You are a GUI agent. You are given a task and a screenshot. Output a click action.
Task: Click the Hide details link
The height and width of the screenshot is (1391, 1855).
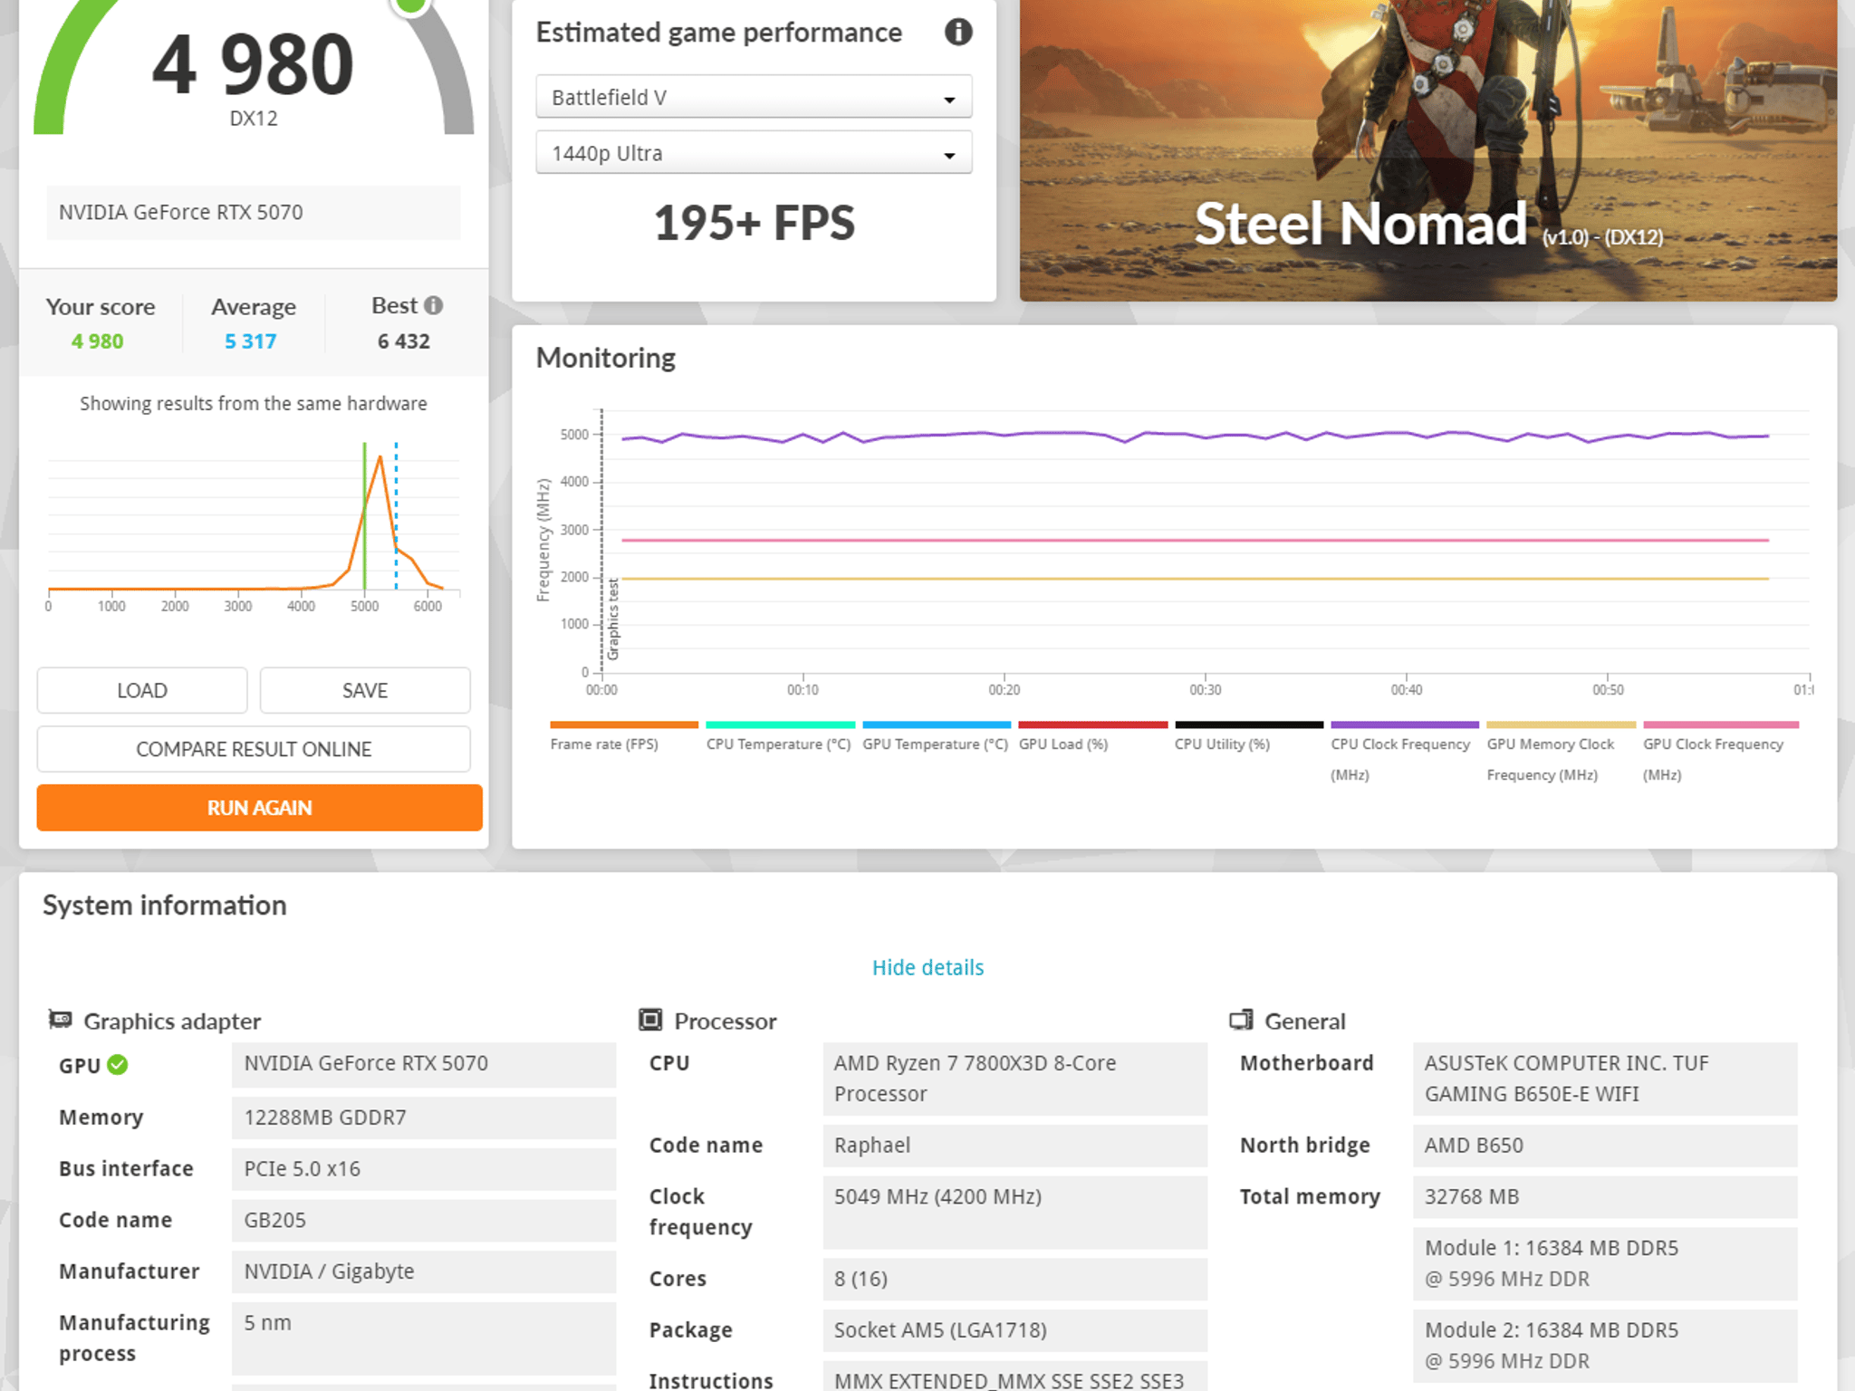point(927,968)
